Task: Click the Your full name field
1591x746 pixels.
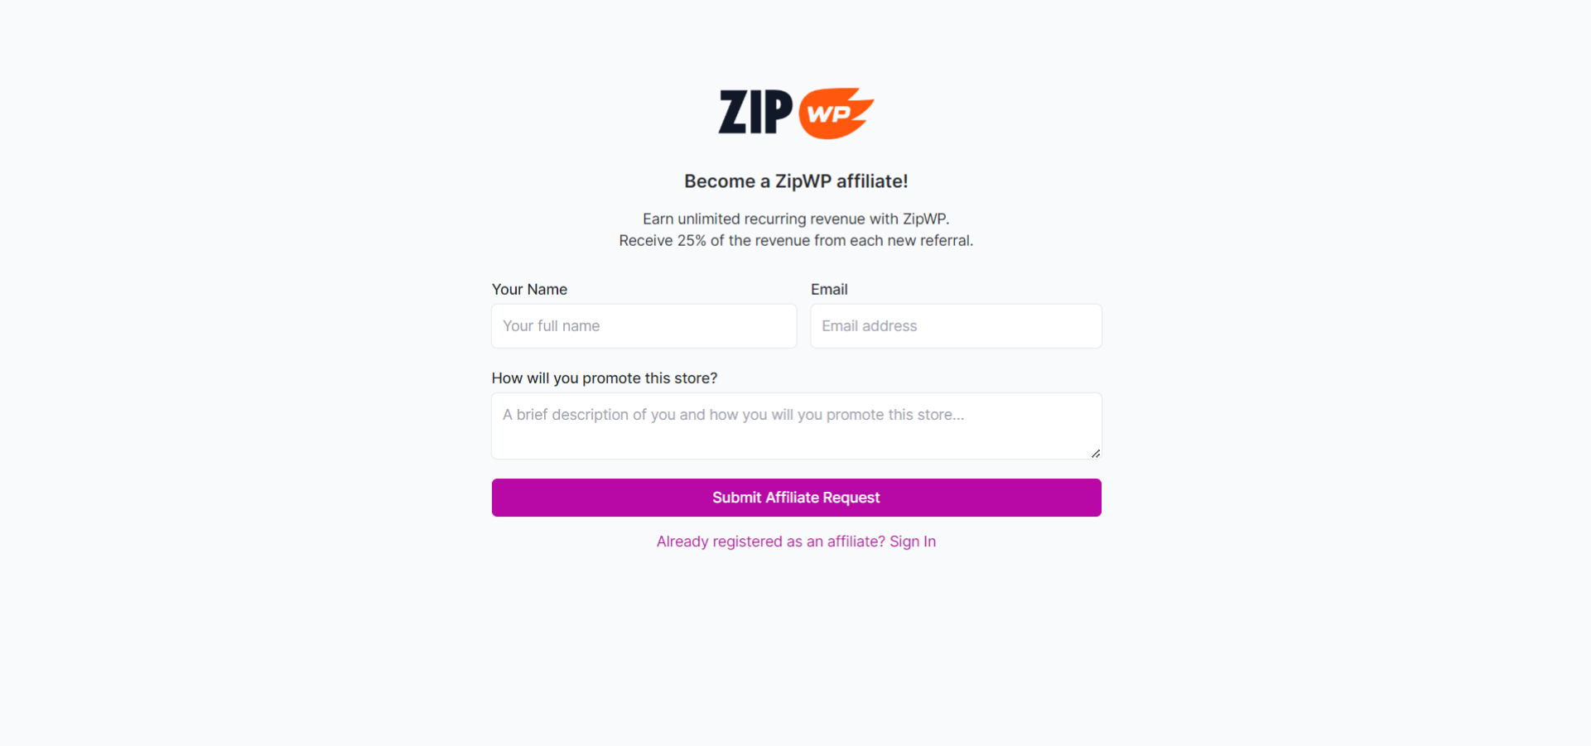Action: [x=644, y=325]
